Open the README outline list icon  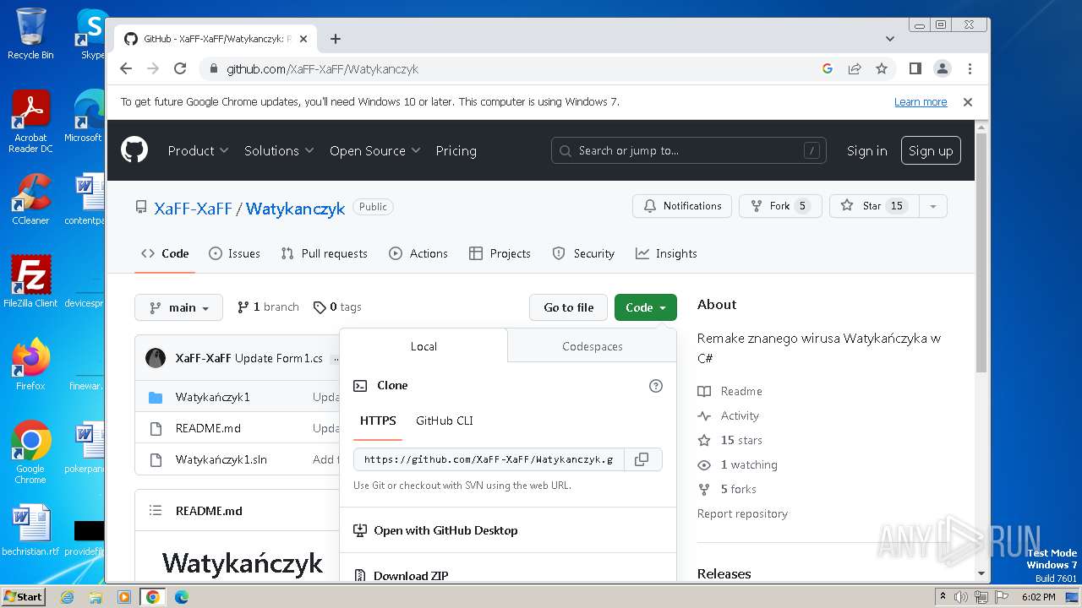156,511
